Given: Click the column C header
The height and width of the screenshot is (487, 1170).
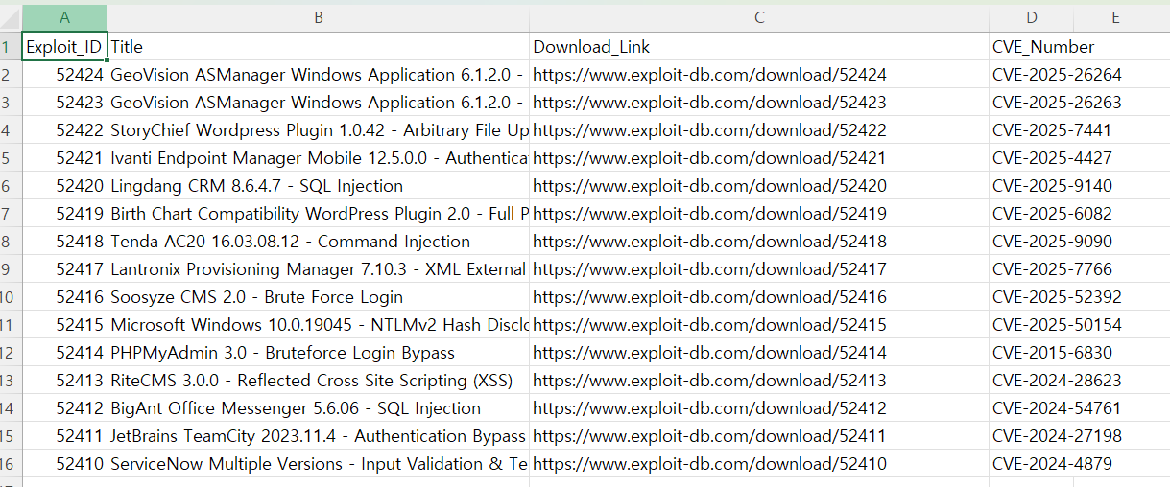Looking at the screenshot, I should [x=758, y=17].
